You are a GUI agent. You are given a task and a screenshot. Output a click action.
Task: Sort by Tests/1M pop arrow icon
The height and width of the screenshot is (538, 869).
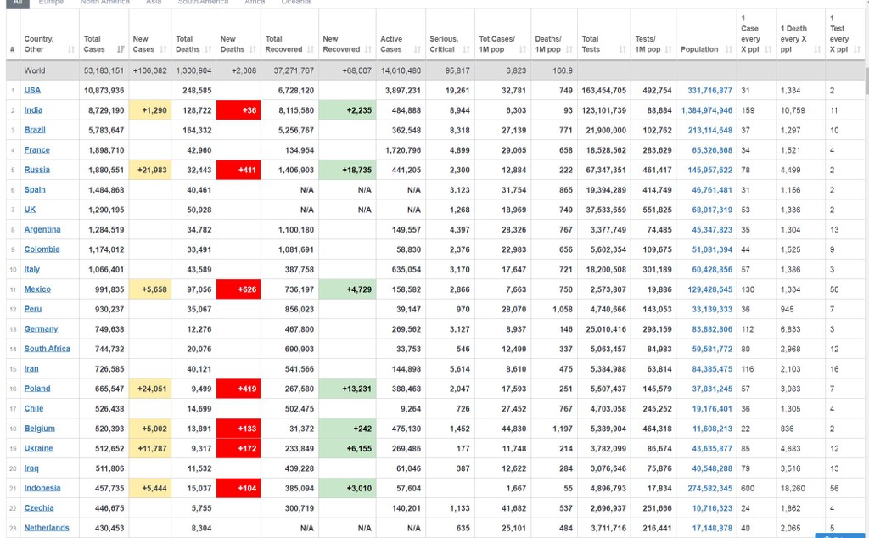click(x=669, y=50)
